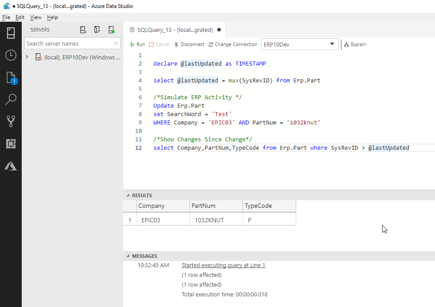
Task: Click the Simulate ERP Activity comment
Action: 197,97
